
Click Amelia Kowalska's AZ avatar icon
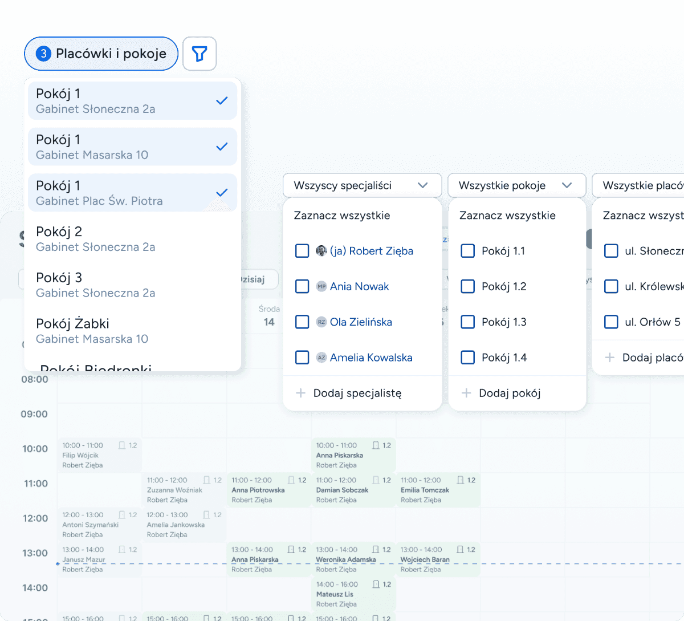pos(321,358)
